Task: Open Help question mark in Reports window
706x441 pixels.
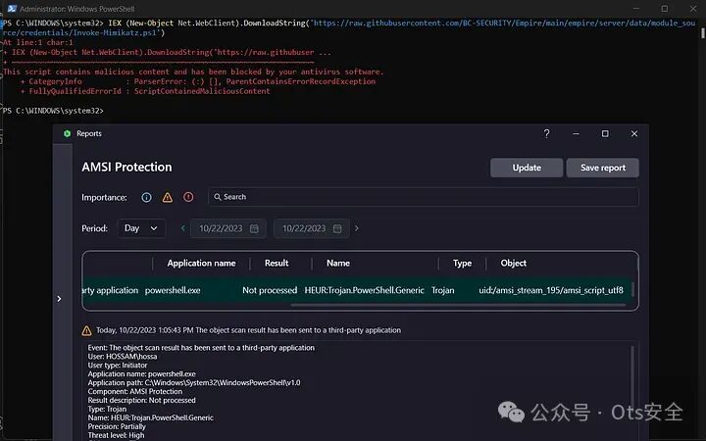Action: pos(546,133)
